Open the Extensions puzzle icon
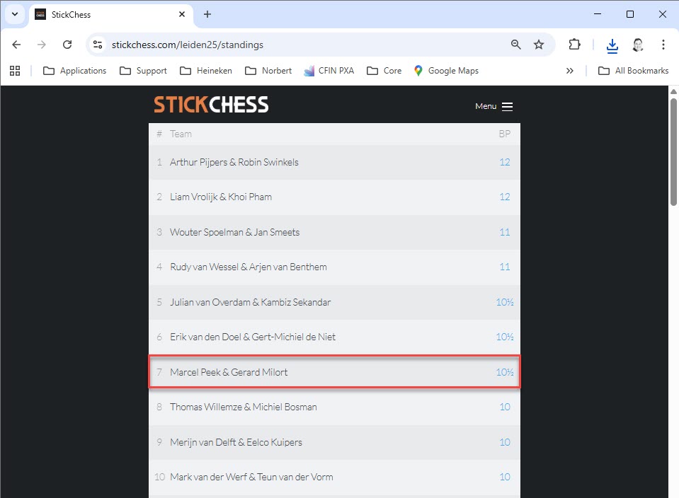679x498 pixels. pyautogui.click(x=574, y=45)
